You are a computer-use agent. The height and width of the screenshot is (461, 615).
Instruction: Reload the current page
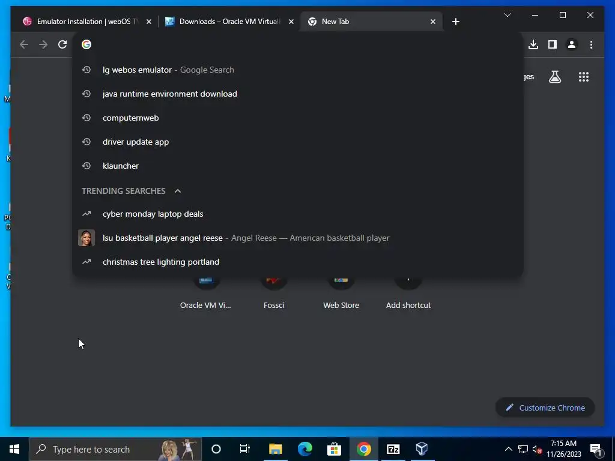(62, 44)
